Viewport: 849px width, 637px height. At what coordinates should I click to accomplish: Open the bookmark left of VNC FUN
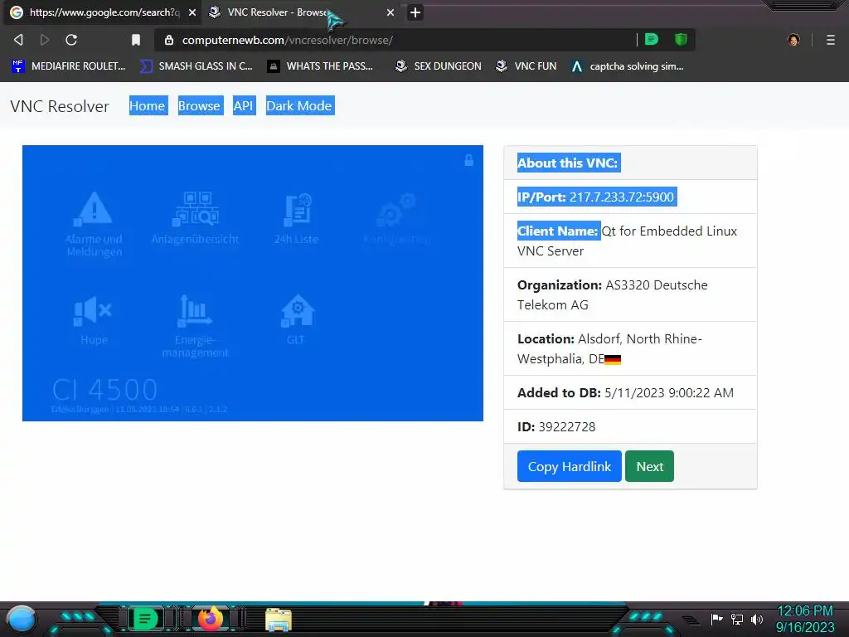pos(438,66)
